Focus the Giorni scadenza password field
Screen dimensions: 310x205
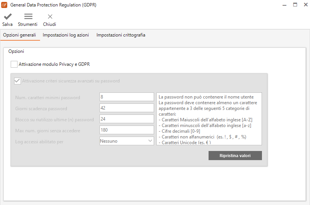click(x=127, y=108)
